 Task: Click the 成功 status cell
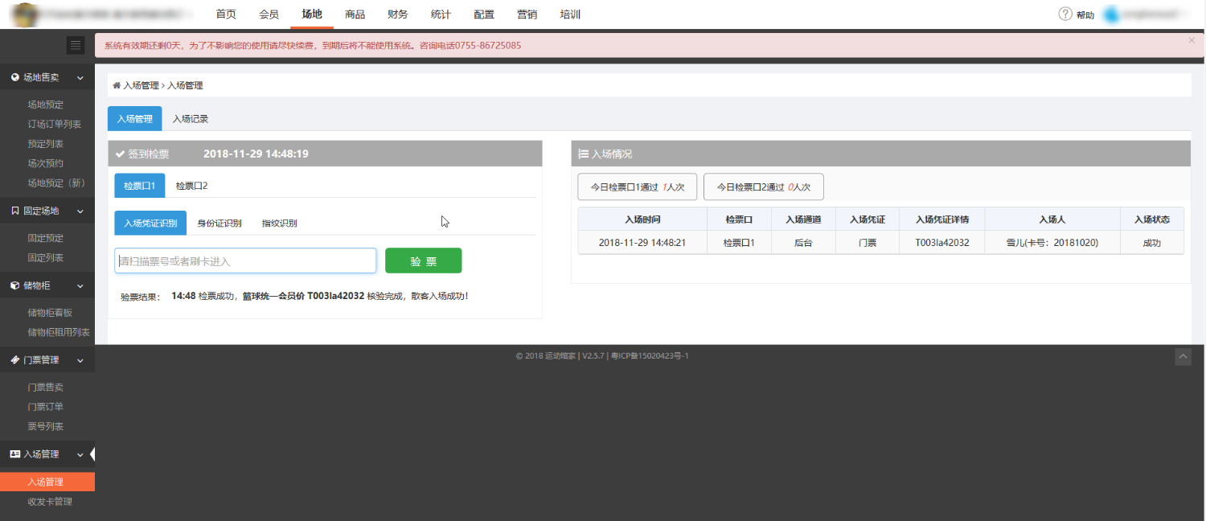(x=1152, y=243)
